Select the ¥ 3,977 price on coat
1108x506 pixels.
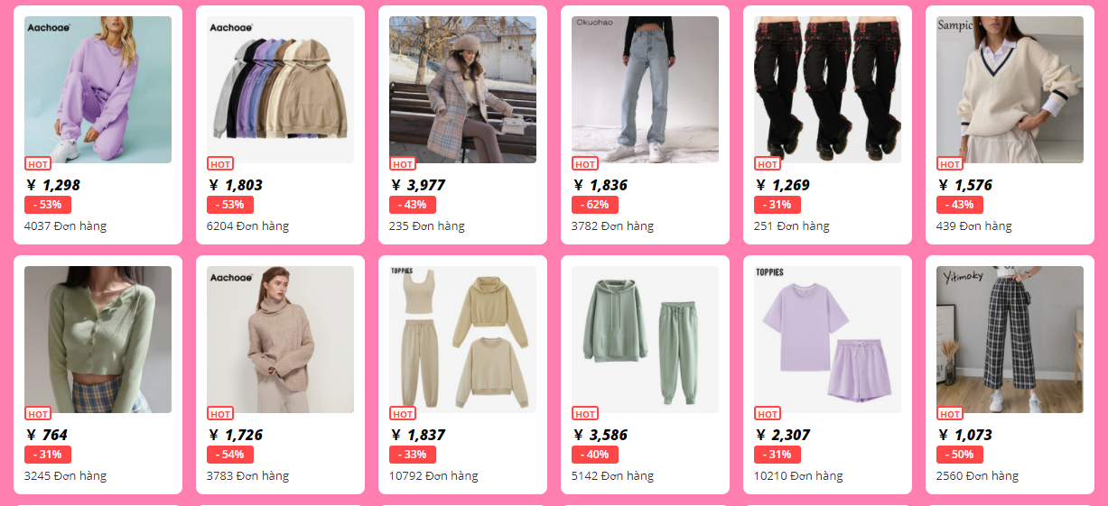(x=418, y=185)
